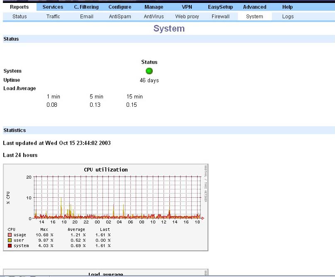Image resolution: width=335 pixels, height=277 pixels.
Task: Go to the AntiVirus report sub-tab
Action: 154,17
